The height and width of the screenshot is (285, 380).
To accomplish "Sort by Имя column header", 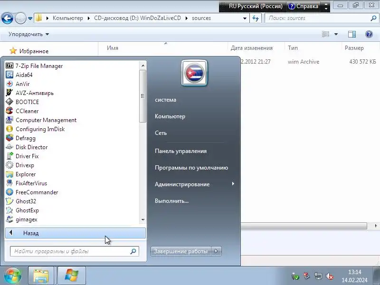I will [x=113, y=48].
